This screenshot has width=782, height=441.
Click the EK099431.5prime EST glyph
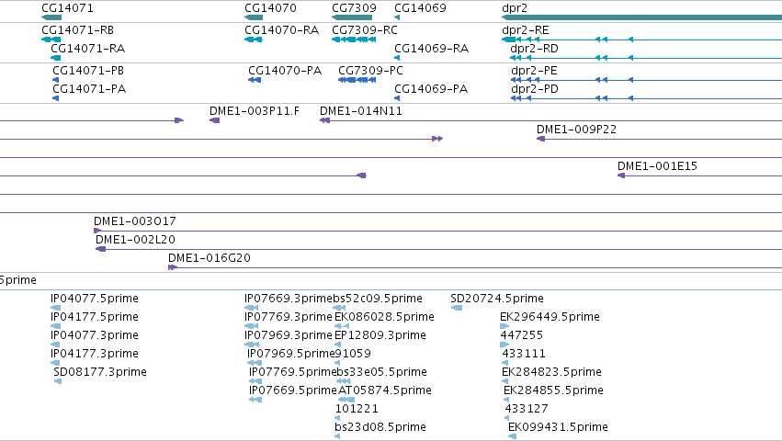[512, 436]
